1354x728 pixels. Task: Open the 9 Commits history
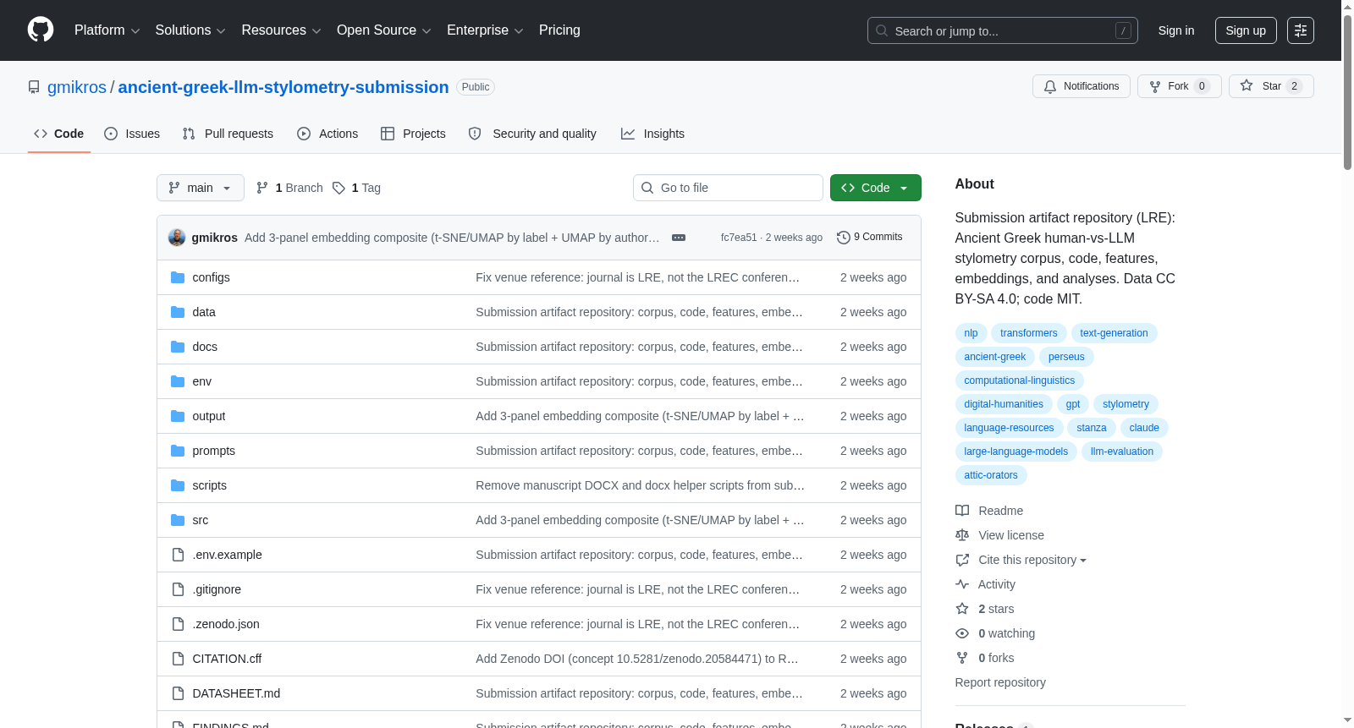pos(869,237)
